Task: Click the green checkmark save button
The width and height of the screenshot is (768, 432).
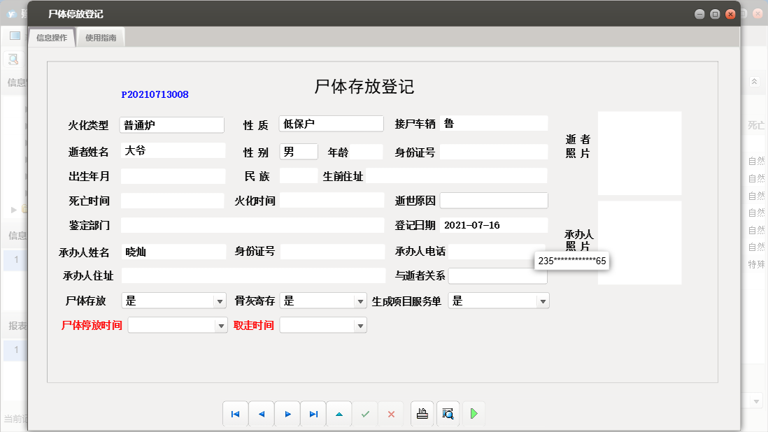Action: tap(365, 414)
